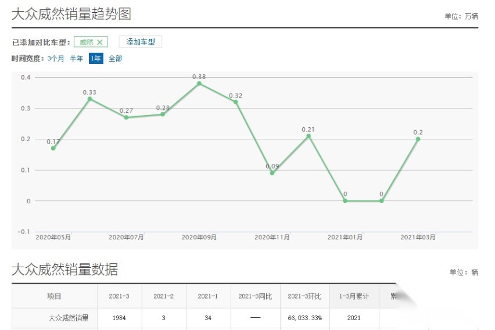This screenshot has height=330, width=495.
Task: Click the 2020年05月 axis label
Action: 53,237
